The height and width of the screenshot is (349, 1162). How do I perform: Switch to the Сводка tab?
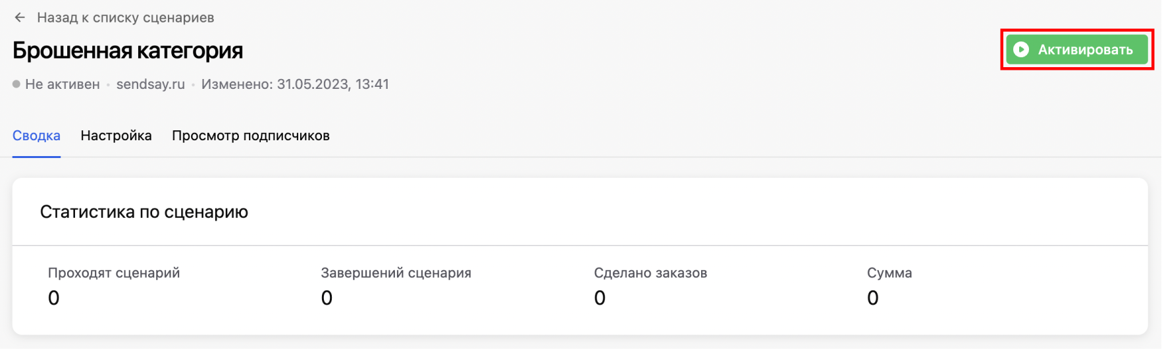point(36,136)
